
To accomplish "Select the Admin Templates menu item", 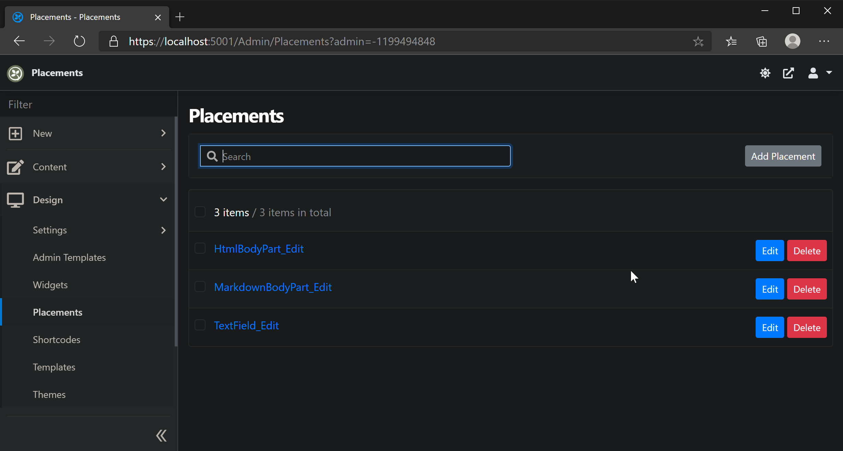I will [x=69, y=257].
